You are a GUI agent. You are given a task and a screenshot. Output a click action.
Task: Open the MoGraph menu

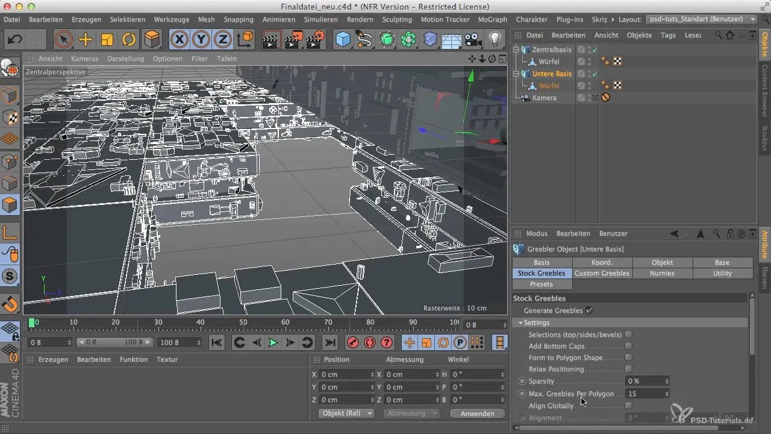click(x=492, y=19)
